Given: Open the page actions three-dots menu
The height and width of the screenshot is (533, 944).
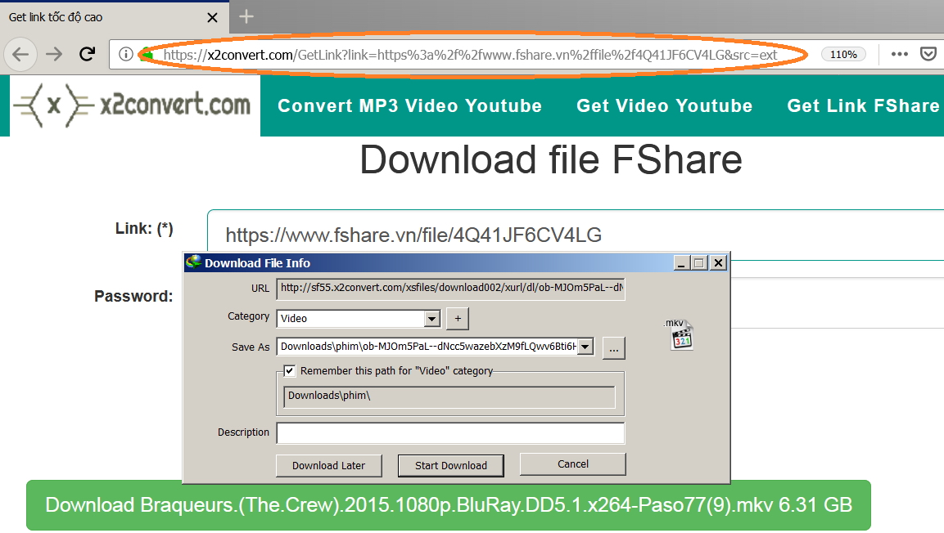Looking at the screenshot, I should pyautogui.click(x=900, y=54).
